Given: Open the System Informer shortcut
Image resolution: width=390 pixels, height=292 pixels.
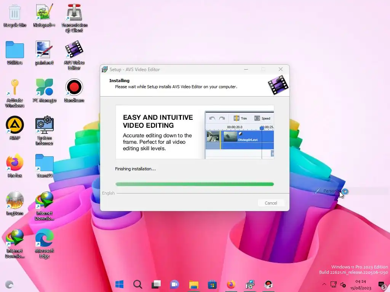Looking at the screenshot, I should 44,131.
